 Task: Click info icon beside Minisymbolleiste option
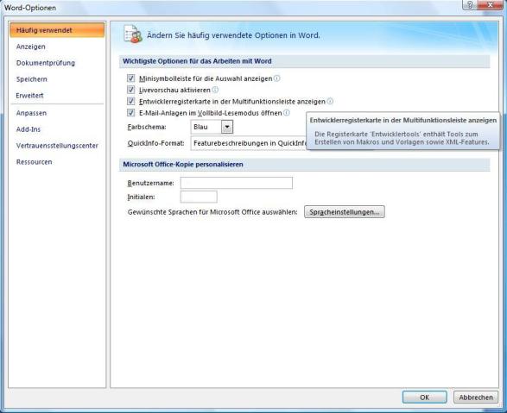tap(276, 78)
